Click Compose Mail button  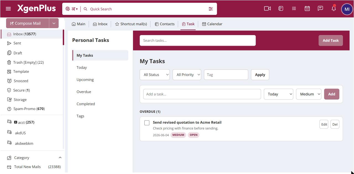[x=28, y=23]
